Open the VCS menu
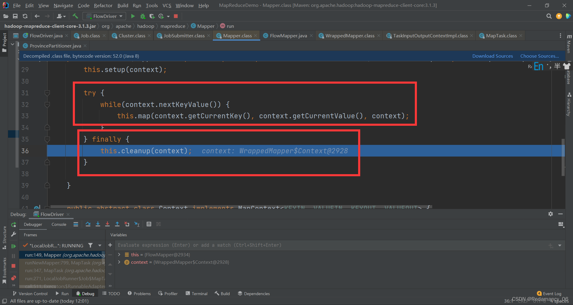The width and height of the screenshot is (573, 305). click(x=167, y=5)
